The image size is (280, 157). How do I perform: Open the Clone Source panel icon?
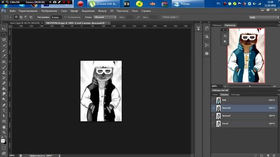click(207, 37)
